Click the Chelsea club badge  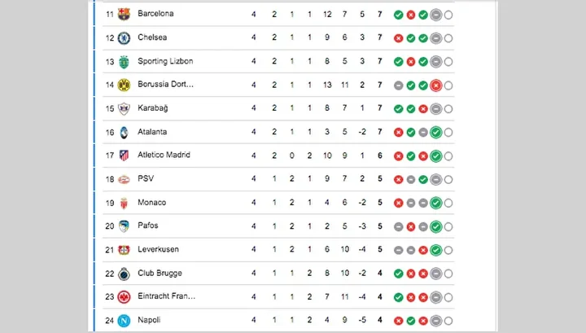click(x=124, y=37)
